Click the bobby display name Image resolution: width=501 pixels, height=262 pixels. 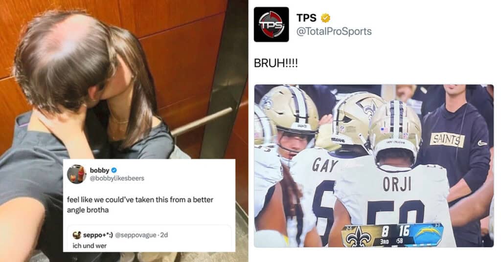99,171
